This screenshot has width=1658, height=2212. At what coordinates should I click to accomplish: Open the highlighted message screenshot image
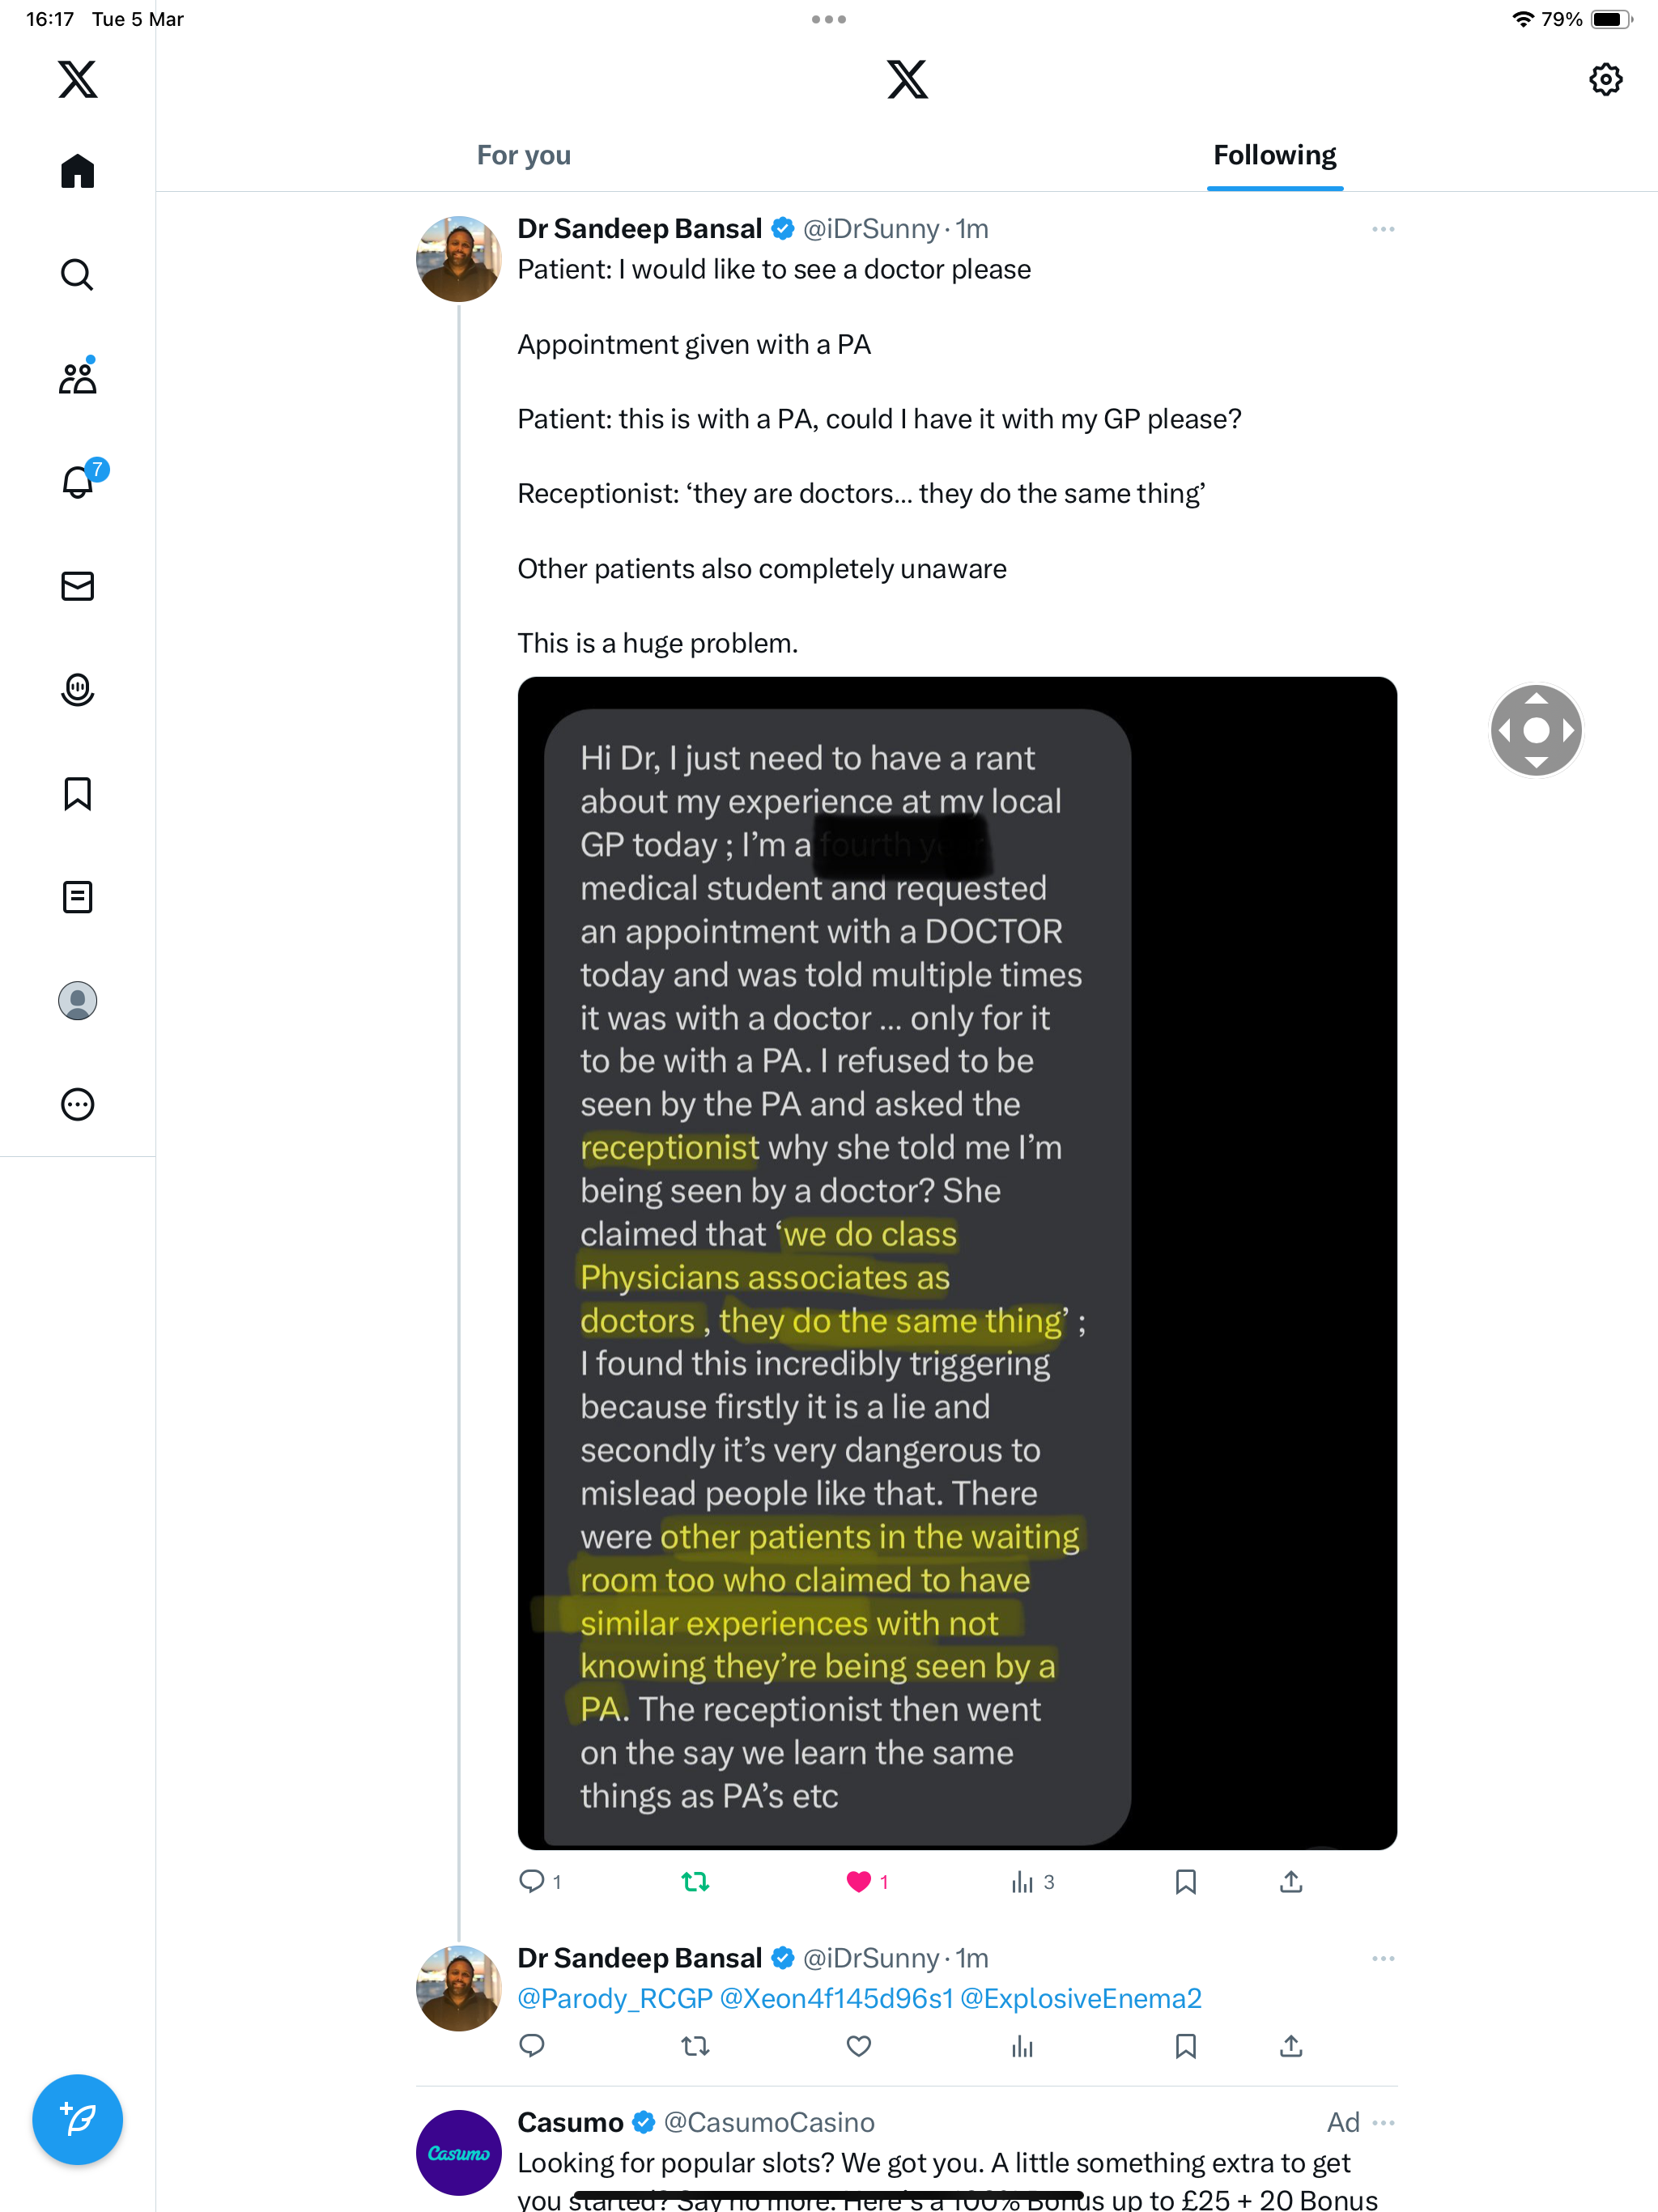pyautogui.click(x=957, y=1263)
